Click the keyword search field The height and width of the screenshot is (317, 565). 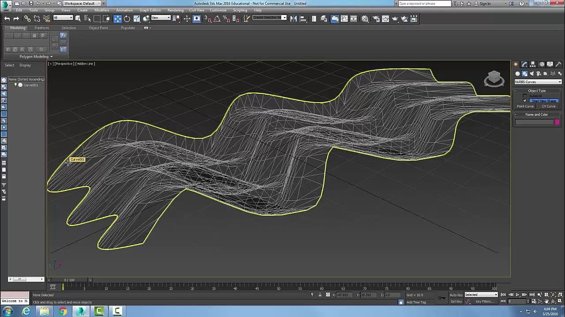click(x=425, y=4)
